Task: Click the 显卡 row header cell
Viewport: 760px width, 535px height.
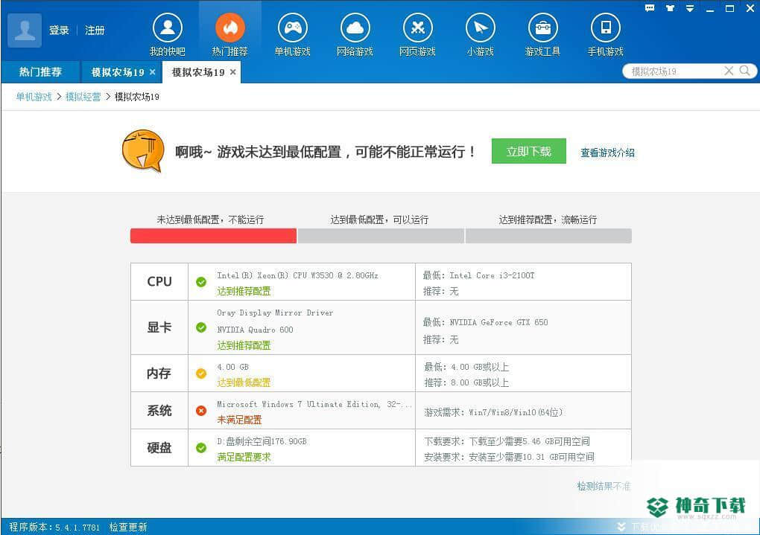Action: (159, 327)
